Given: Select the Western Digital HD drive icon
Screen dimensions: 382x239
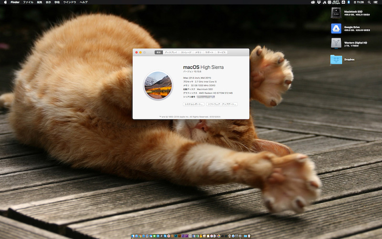Looking at the screenshot, I should click(336, 43).
